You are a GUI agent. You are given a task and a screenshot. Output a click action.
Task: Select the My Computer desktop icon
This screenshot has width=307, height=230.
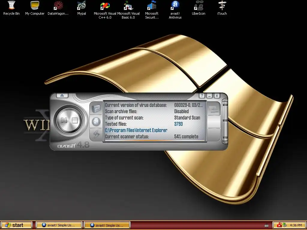coord(35,8)
